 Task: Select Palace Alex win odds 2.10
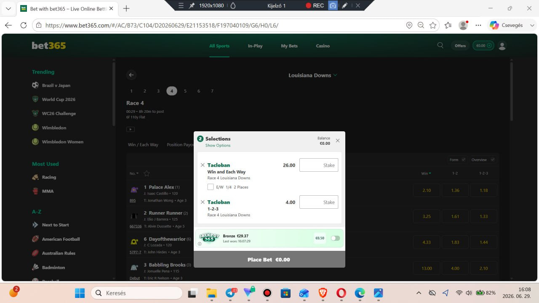427,190
